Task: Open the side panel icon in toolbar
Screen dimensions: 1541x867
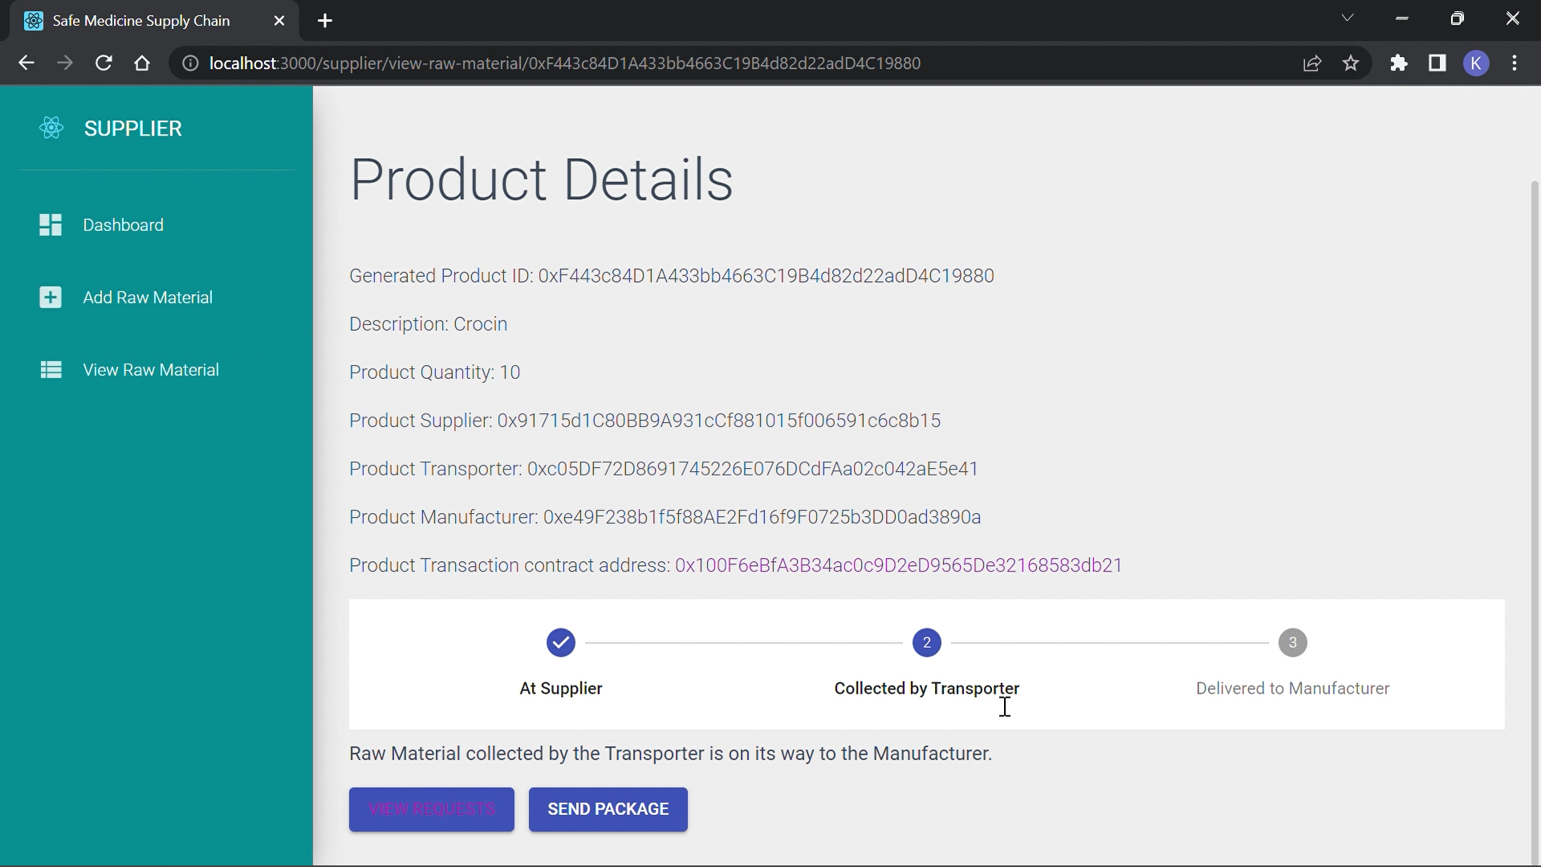Action: [x=1438, y=63]
